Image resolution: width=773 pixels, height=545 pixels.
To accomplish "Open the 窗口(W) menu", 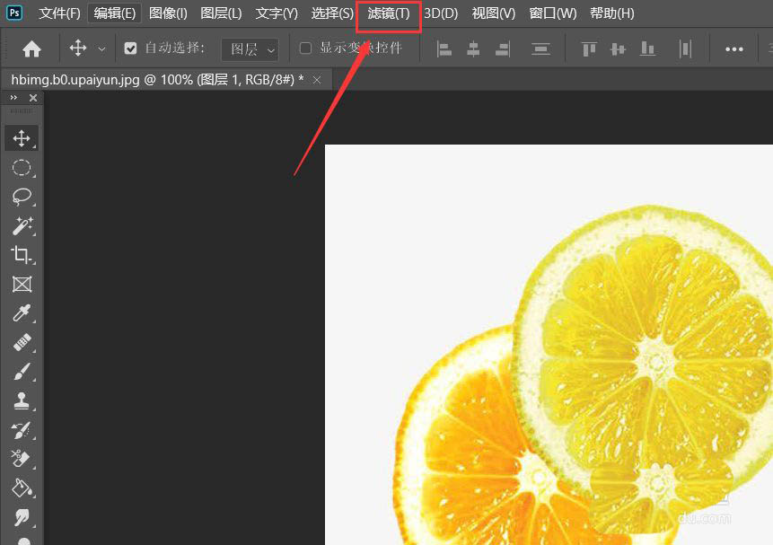I will [x=553, y=13].
